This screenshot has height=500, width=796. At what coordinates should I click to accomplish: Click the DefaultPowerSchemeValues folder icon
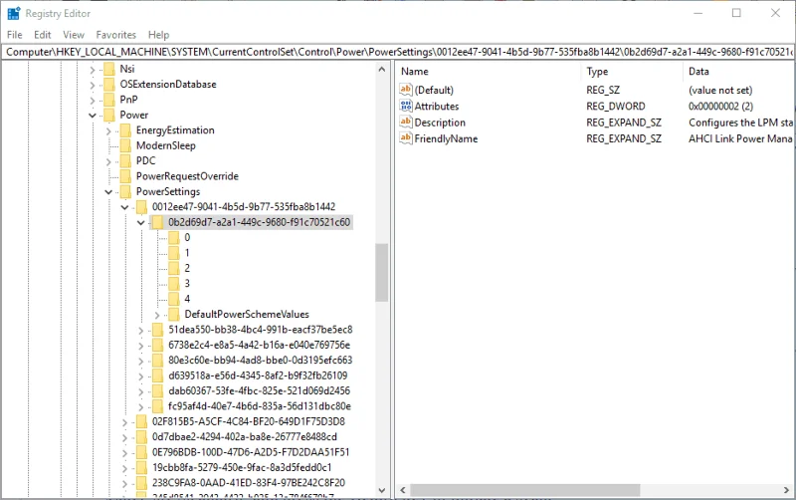point(173,314)
